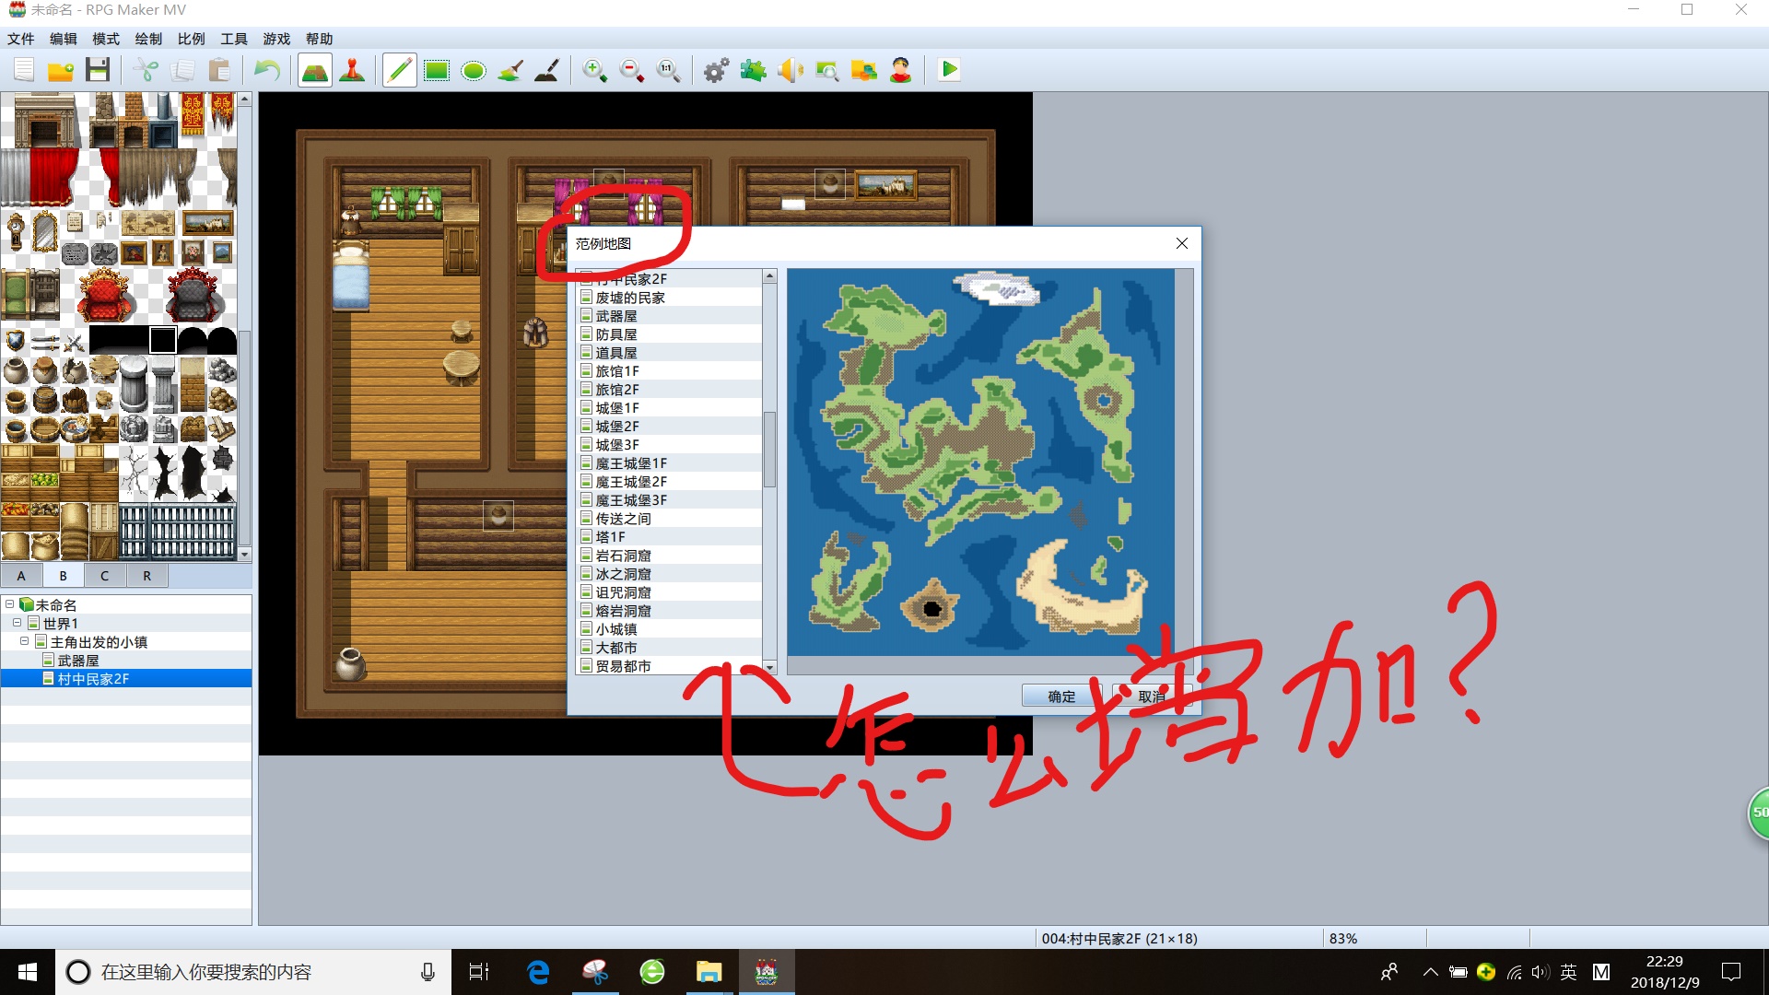Viewport: 1769px width, 995px height.
Task: Select the Pencil drawing tool
Action: pyautogui.click(x=400, y=70)
